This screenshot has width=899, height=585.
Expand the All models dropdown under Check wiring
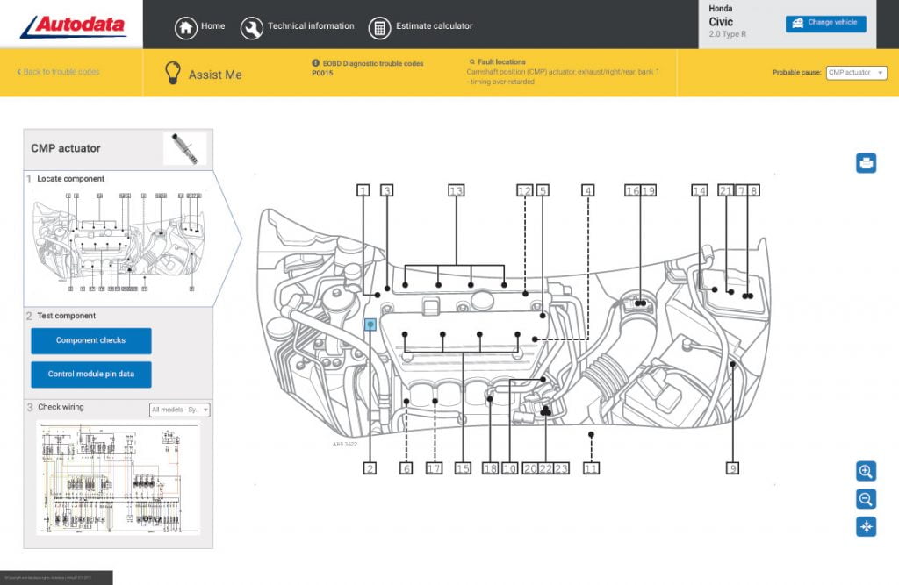181,410
